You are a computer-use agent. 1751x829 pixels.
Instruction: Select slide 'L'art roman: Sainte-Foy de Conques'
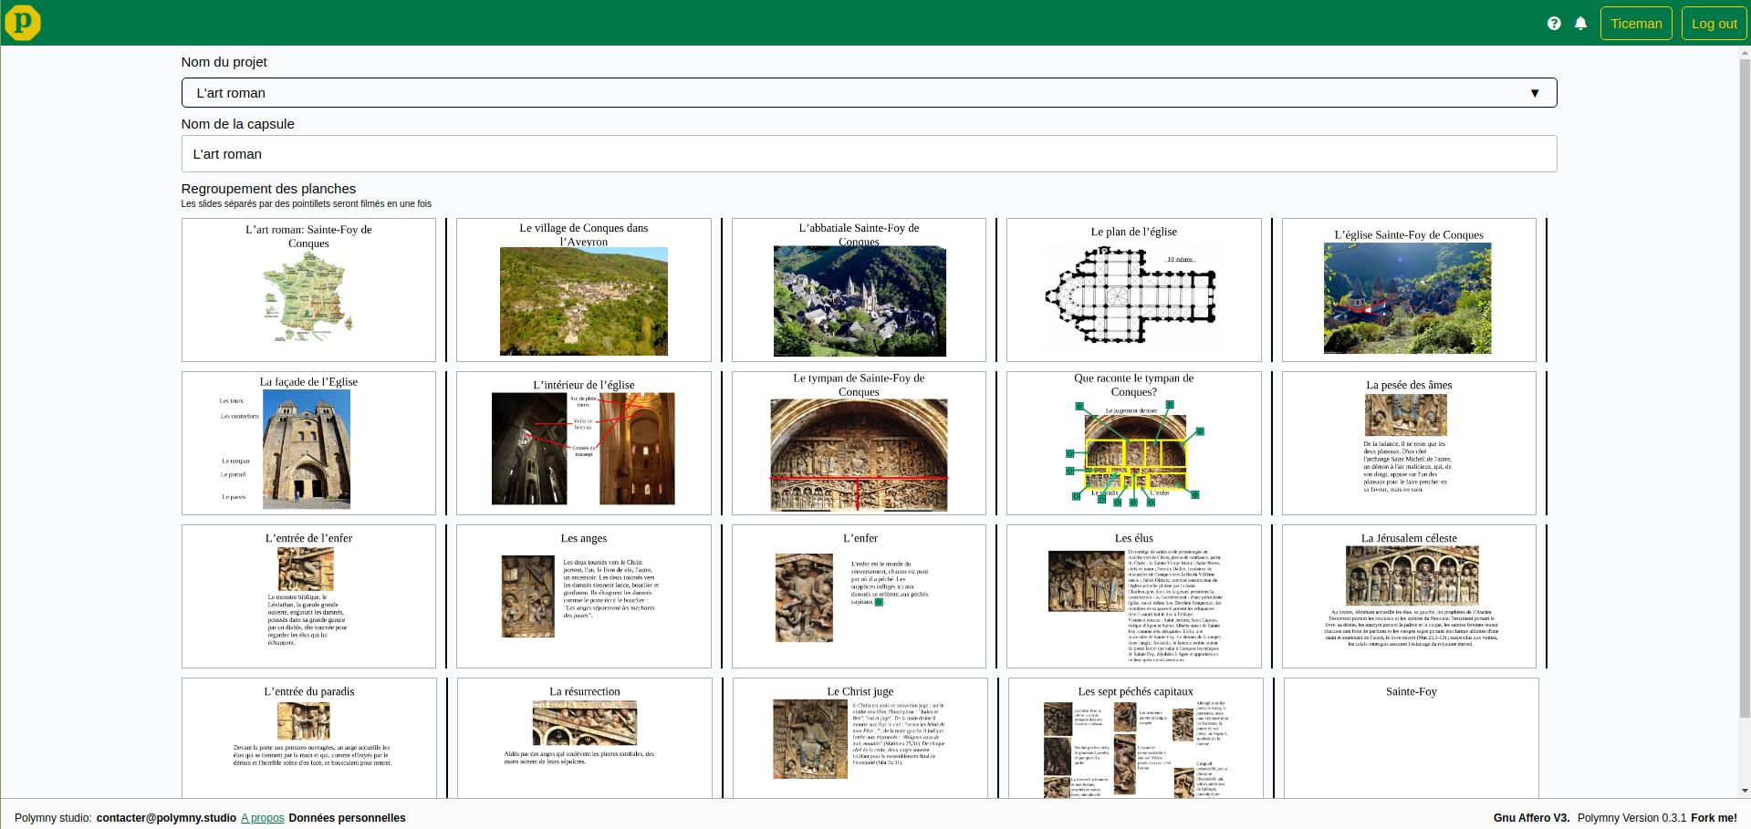click(x=308, y=290)
